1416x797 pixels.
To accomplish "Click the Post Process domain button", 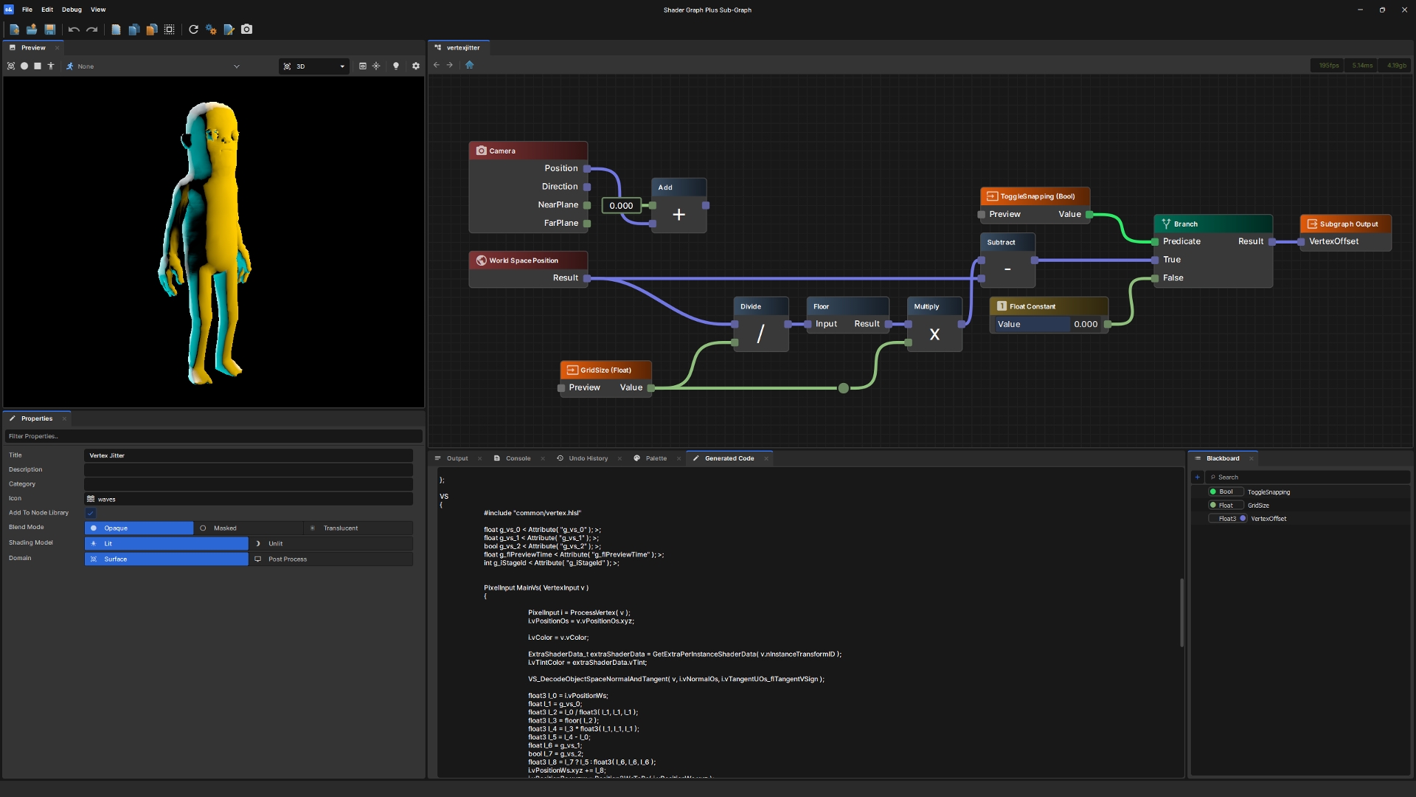I will (x=330, y=559).
